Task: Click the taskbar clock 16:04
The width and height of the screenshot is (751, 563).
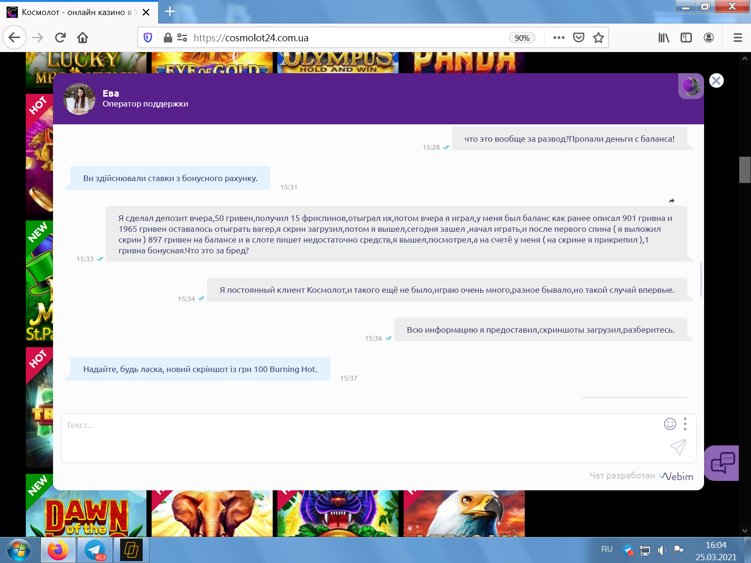Action: coord(716,545)
